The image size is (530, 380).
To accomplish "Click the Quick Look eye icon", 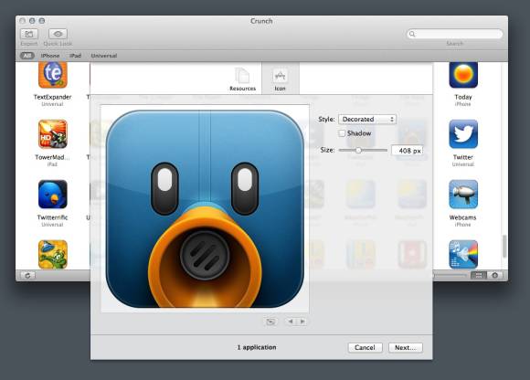I will coord(58,34).
